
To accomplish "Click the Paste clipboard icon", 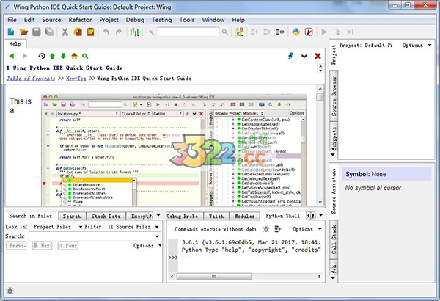I will [x=91, y=32].
